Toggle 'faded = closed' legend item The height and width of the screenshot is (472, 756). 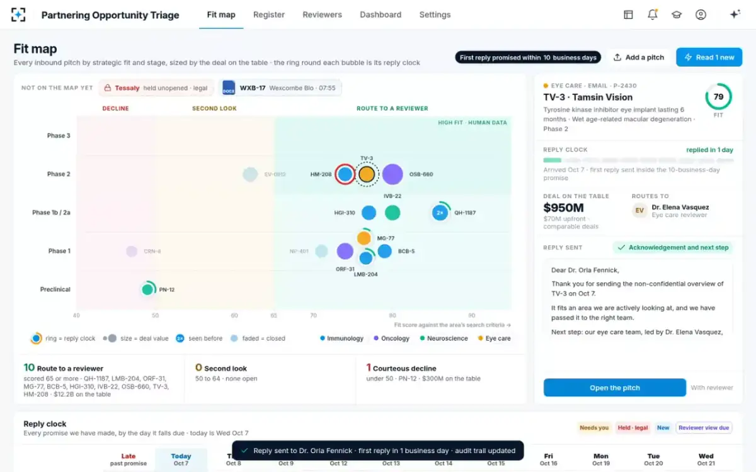tap(258, 339)
